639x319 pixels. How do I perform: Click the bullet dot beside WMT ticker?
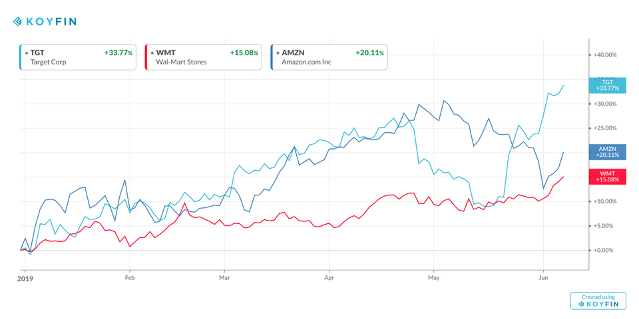(x=151, y=53)
